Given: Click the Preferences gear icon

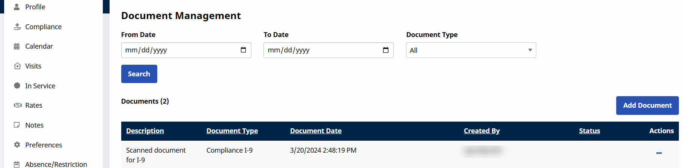Looking at the screenshot, I should [x=17, y=145].
